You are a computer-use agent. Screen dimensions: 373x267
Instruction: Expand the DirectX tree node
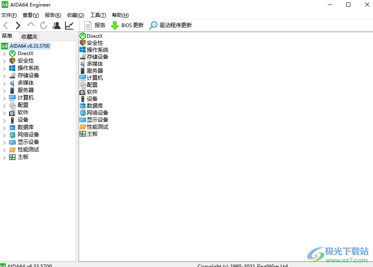coord(4,54)
